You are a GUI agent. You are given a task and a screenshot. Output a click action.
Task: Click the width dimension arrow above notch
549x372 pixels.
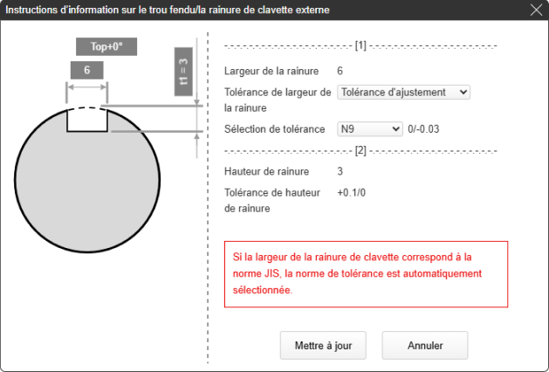pyautogui.click(x=87, y=87)
